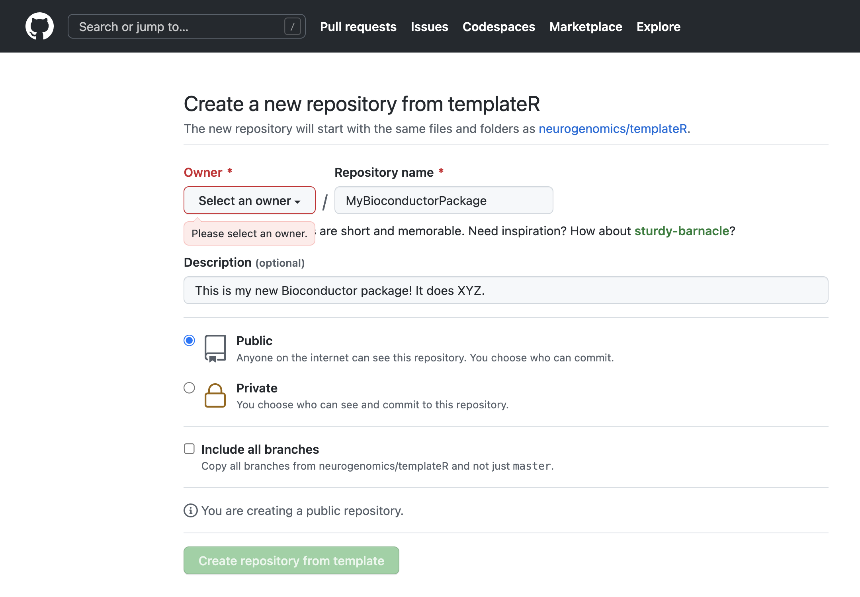Visit the Marketplace
The width and height of the screenshot is (860, 597).
(586, 27)
